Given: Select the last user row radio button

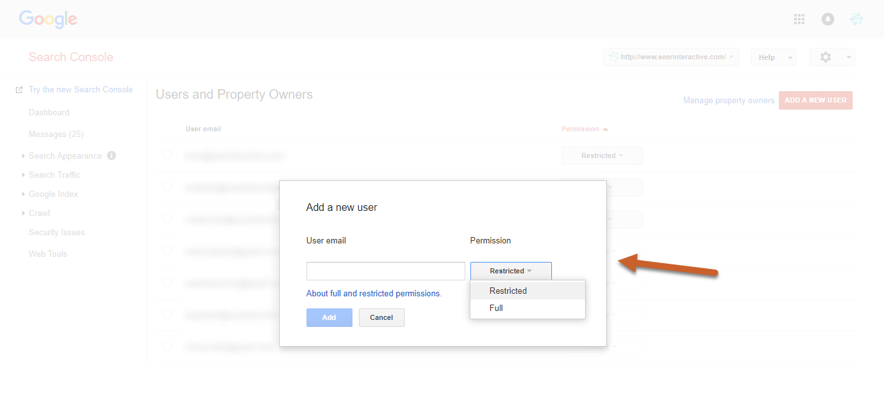Looking at the screenshot, I should point(167,345).
